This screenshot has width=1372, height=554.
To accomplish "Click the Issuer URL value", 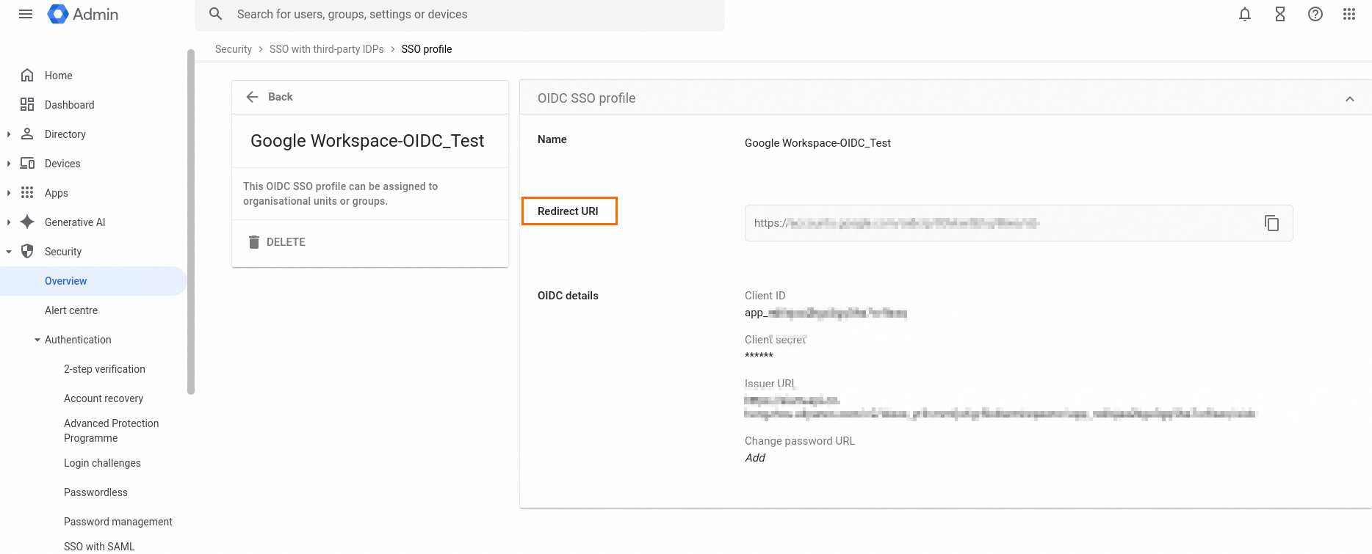I will 1000,407.
